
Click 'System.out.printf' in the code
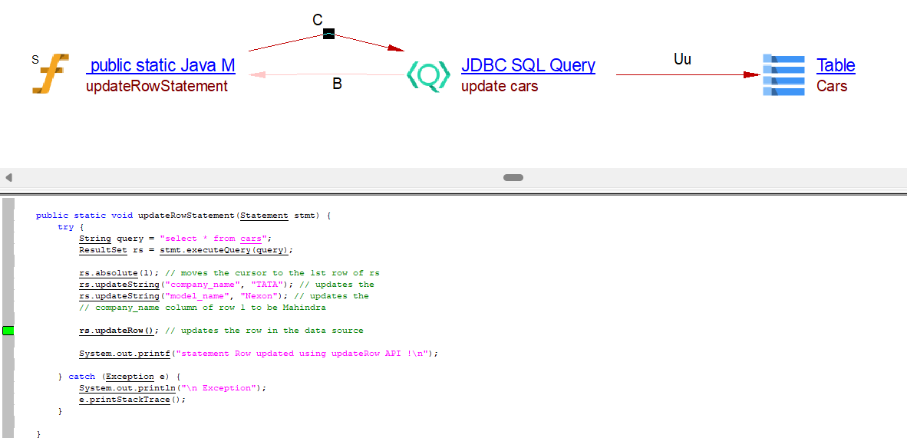coord(124,354)
